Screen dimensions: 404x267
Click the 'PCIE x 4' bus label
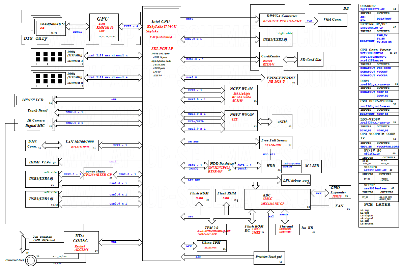[131, 26]
